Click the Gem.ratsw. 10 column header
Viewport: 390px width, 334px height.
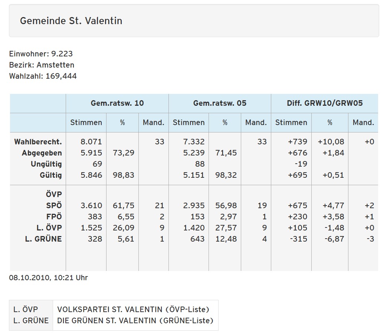tap(117, 103)
